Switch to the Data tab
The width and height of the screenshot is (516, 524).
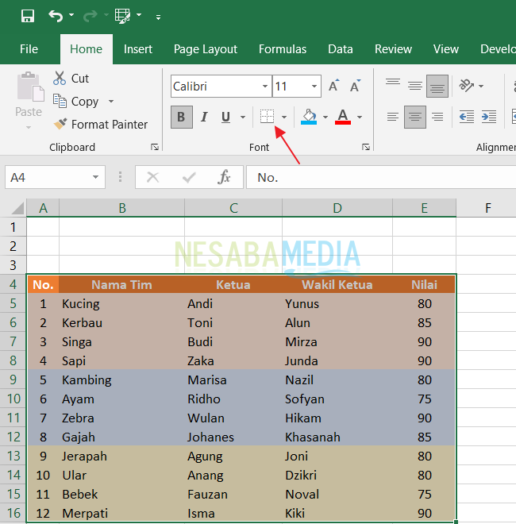pos(341,49)
